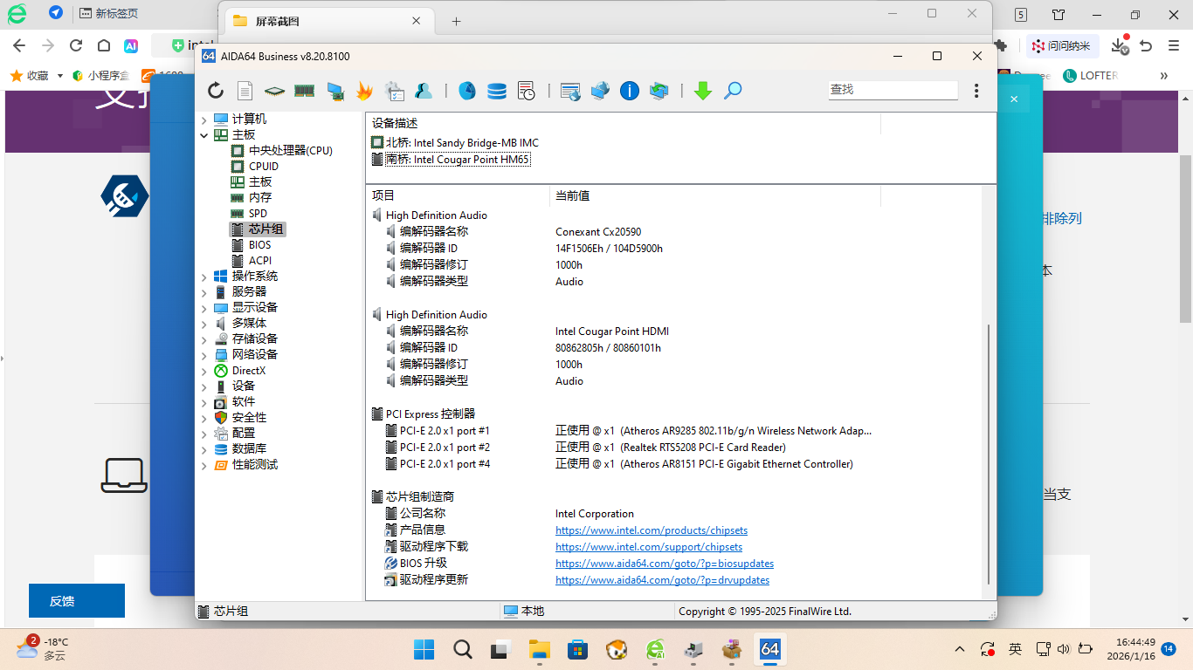Open the three-dot menu in AIDA64 toolbar
This screenshot has width=1193, height=670.
pos(976,90)
